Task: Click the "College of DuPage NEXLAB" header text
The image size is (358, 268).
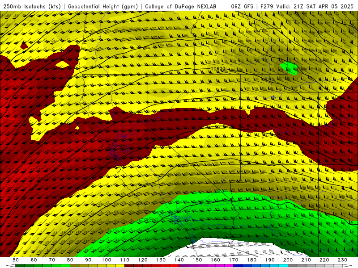Action: [180, 7]
